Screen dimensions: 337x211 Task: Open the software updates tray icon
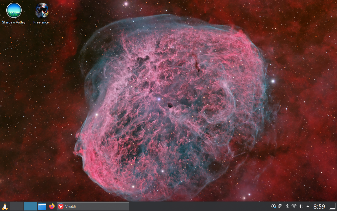274,206
